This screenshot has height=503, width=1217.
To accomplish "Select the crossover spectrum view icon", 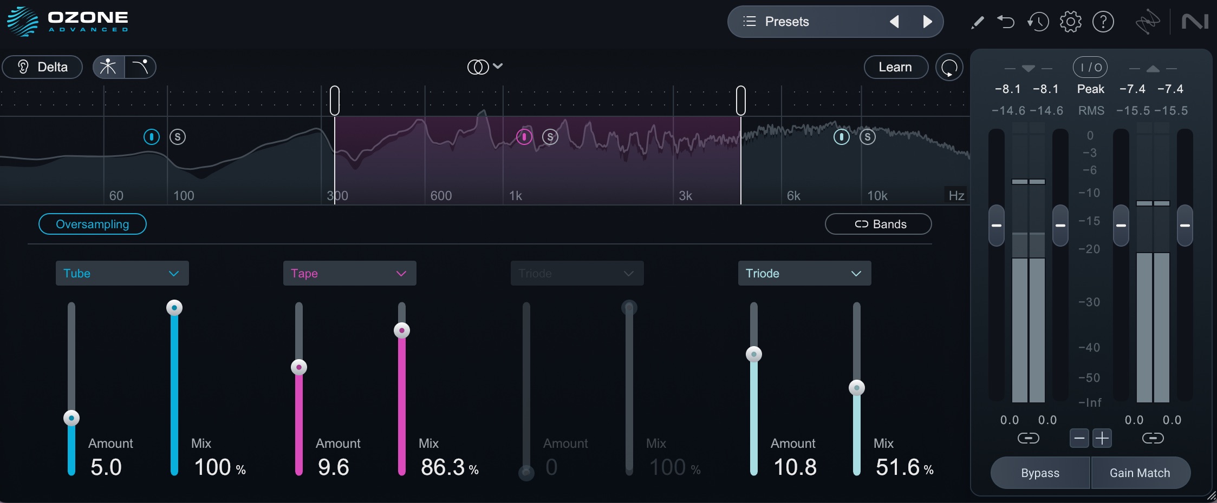I will tap(107, 67).
